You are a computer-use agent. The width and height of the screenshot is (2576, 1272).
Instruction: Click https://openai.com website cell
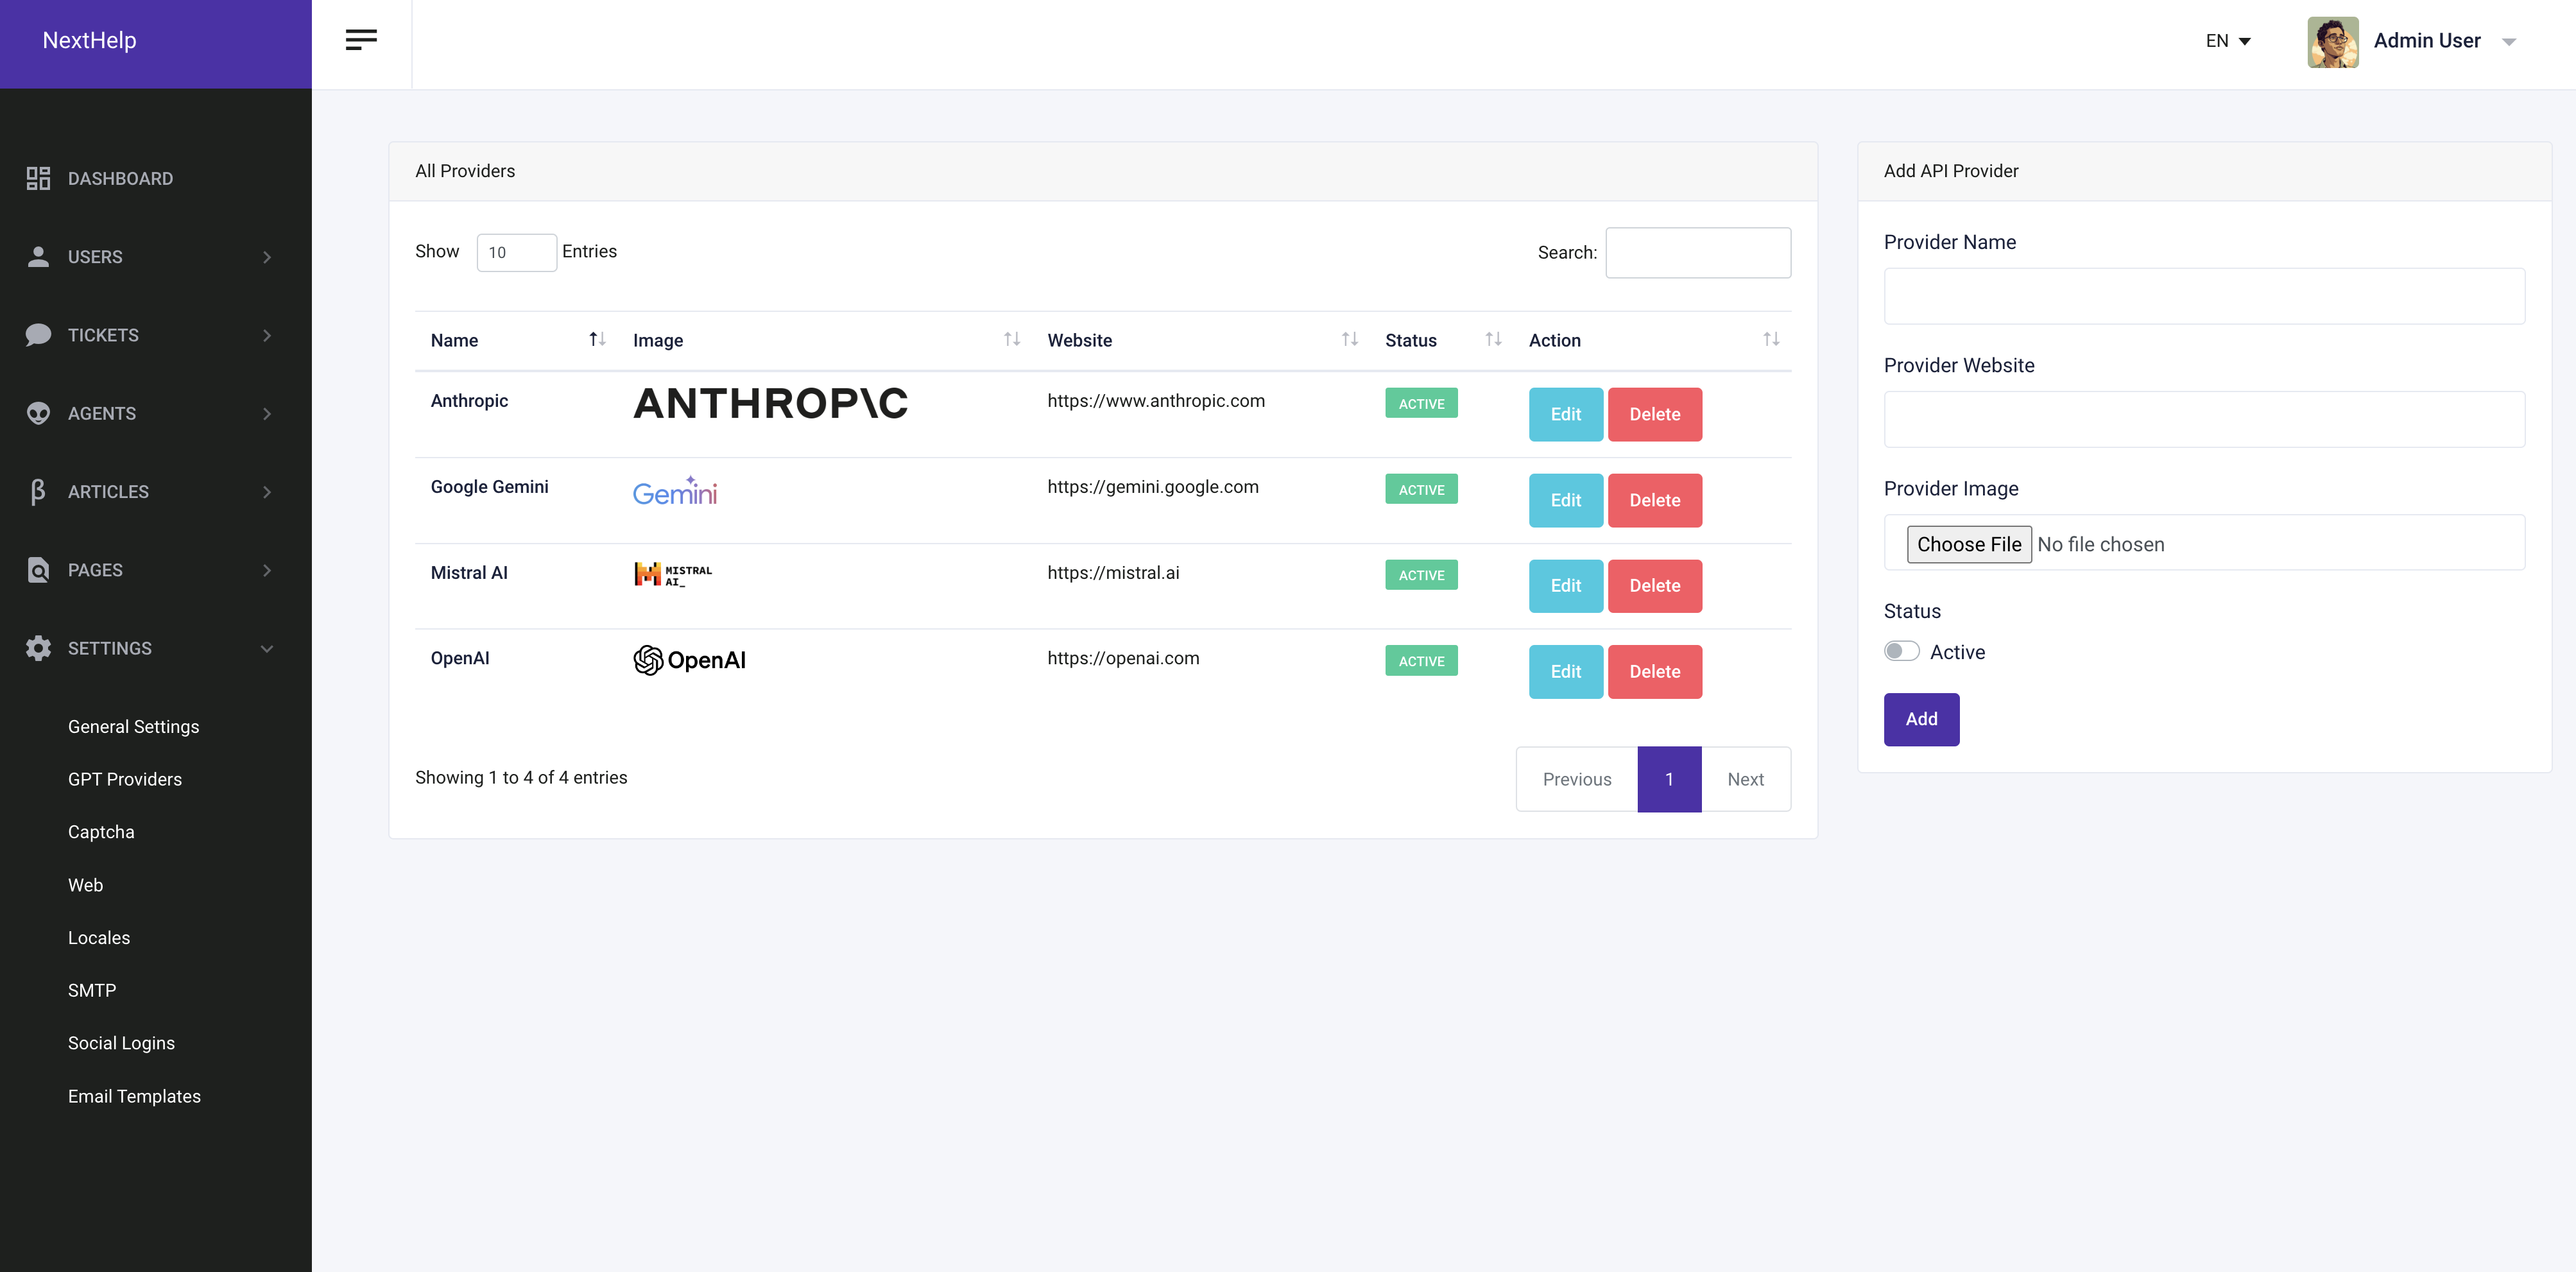point(1123,658)
